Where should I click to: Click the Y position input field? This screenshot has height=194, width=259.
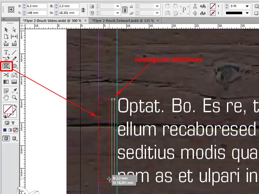[37, 13]
